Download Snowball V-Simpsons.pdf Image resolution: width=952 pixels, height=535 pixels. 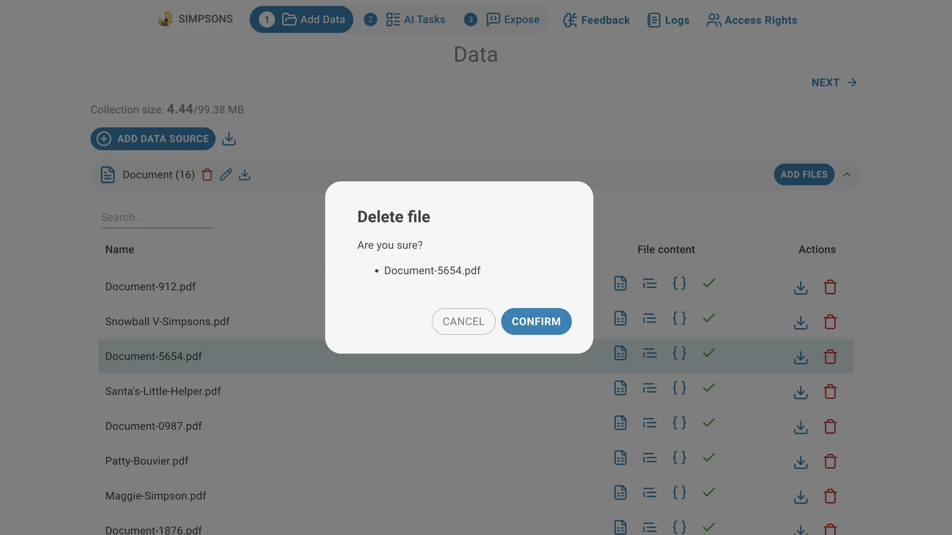pyautogui.click(x=800, y=322)
